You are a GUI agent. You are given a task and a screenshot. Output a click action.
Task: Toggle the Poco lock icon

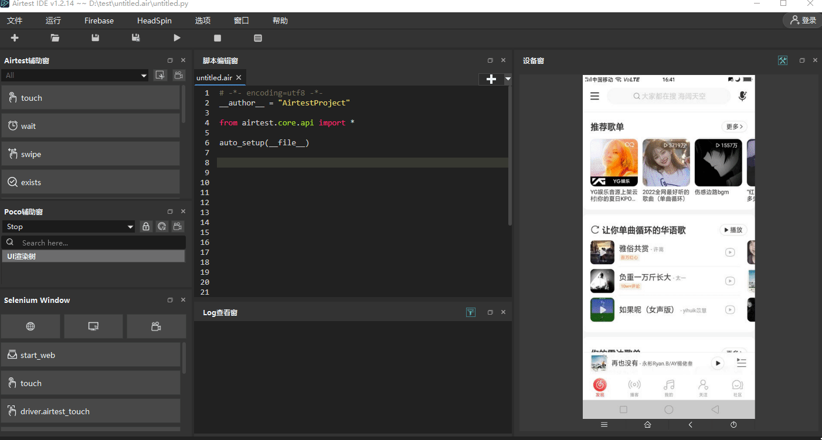(x=146, y=227)
